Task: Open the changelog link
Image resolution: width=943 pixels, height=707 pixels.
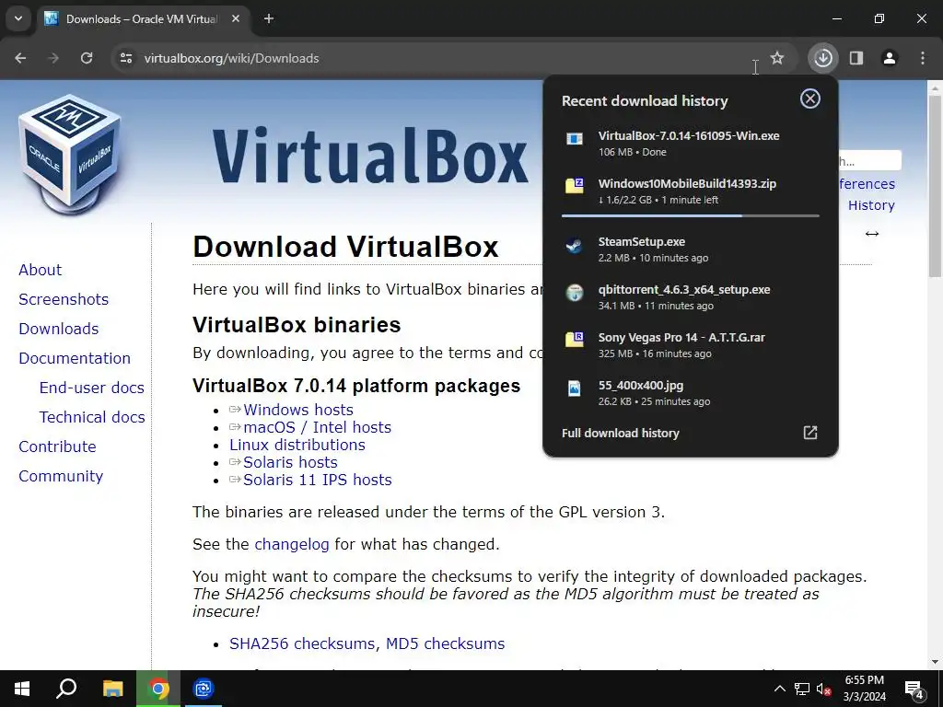Action: coord(292,544)
